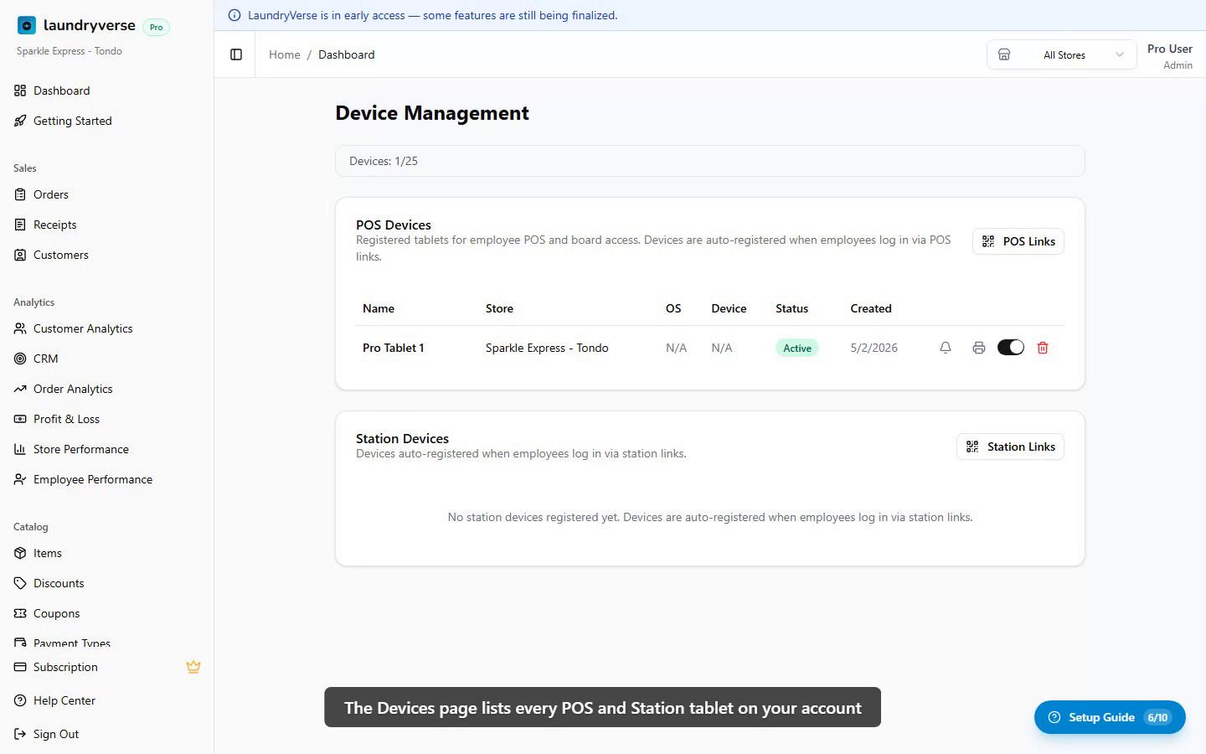Open the Customers page
This screenshot has width=1206, height=754.
click(106, 255)
